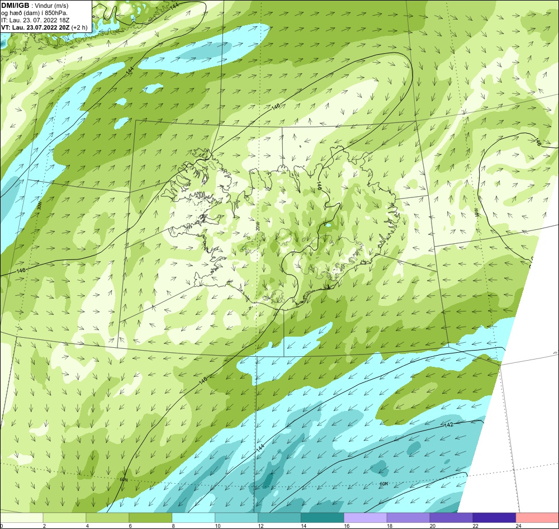Click legend tick value '6'
The image size is (559, 529).
tap(130, 526)
